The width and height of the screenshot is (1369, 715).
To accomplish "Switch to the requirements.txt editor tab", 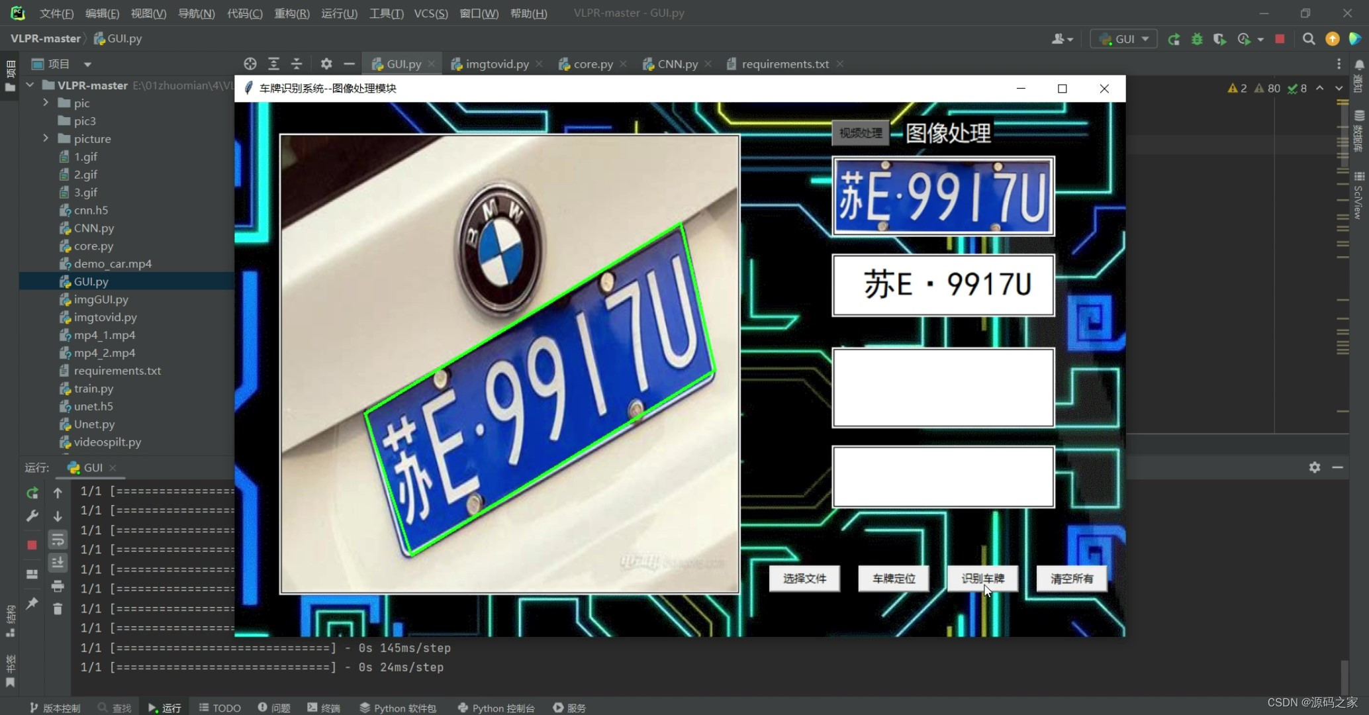I will coord(784,64).
